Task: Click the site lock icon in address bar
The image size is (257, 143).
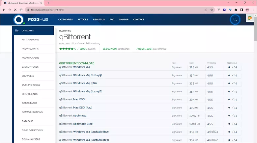Action: pyautogui.click(x=28, y=10)
